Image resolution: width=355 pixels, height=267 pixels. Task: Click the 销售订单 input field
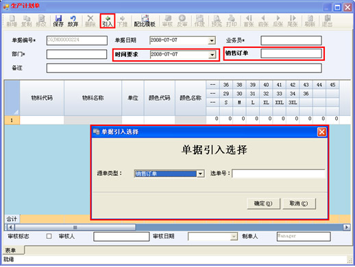[291, 53]
